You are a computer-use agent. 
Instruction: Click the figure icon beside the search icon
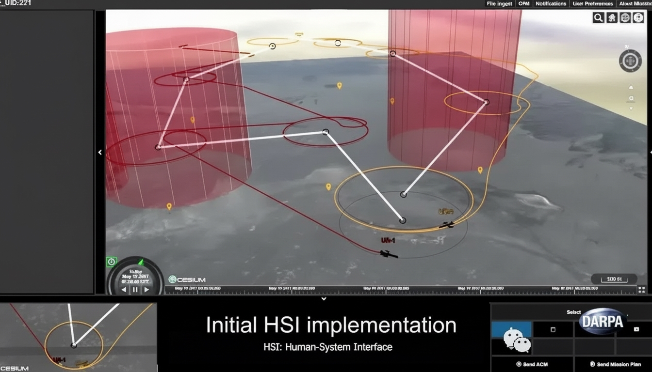612,18
